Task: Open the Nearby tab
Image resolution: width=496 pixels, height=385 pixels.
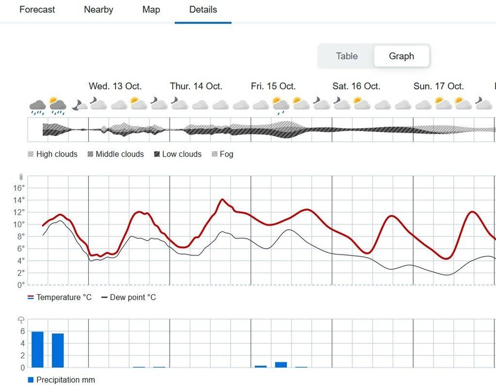Action: [98, 10]
